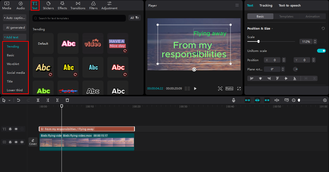Click the record voiceover microphone
329x172 pixels.
click(x=234, y=100)
